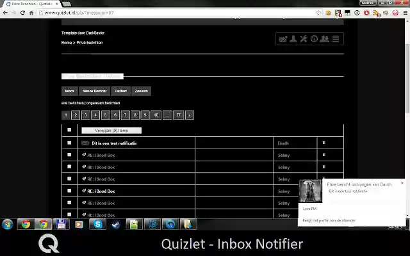This screenshot has width=410, height=256.
Task: Open the Inbox tab
Action: (70, 91)
